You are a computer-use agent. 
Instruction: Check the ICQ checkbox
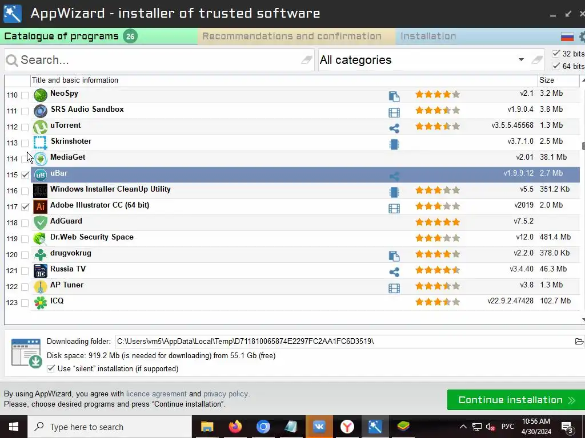[x=25, y=303]
